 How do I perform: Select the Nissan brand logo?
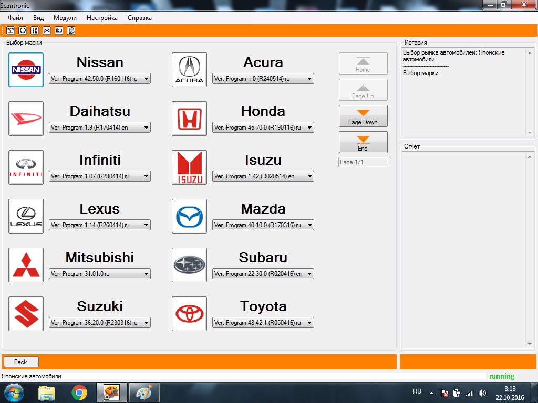26,70
